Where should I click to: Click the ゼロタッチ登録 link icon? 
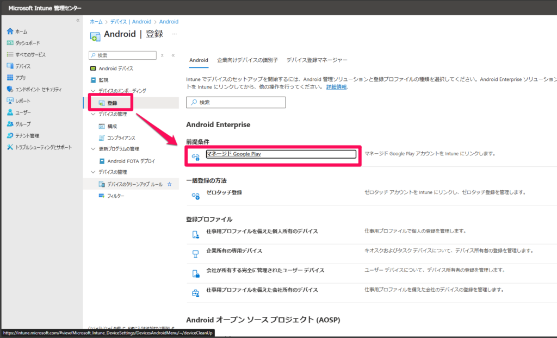point(196,196)
